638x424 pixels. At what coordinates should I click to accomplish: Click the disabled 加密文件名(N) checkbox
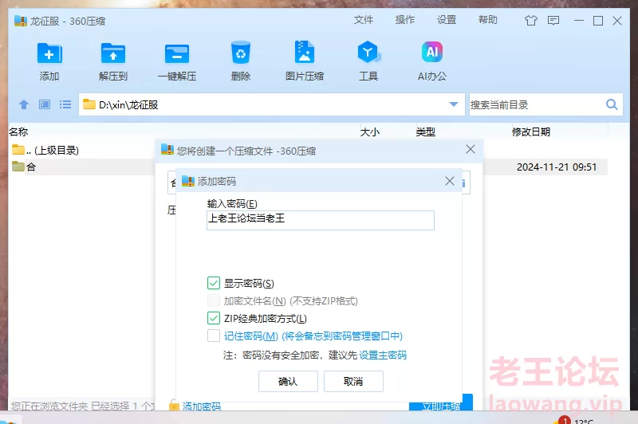coord(214,300)
